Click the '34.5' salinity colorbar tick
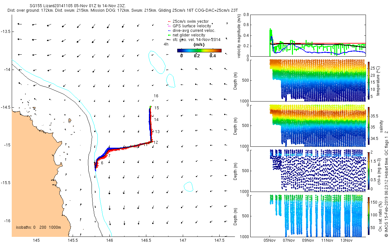 point(374,139)
